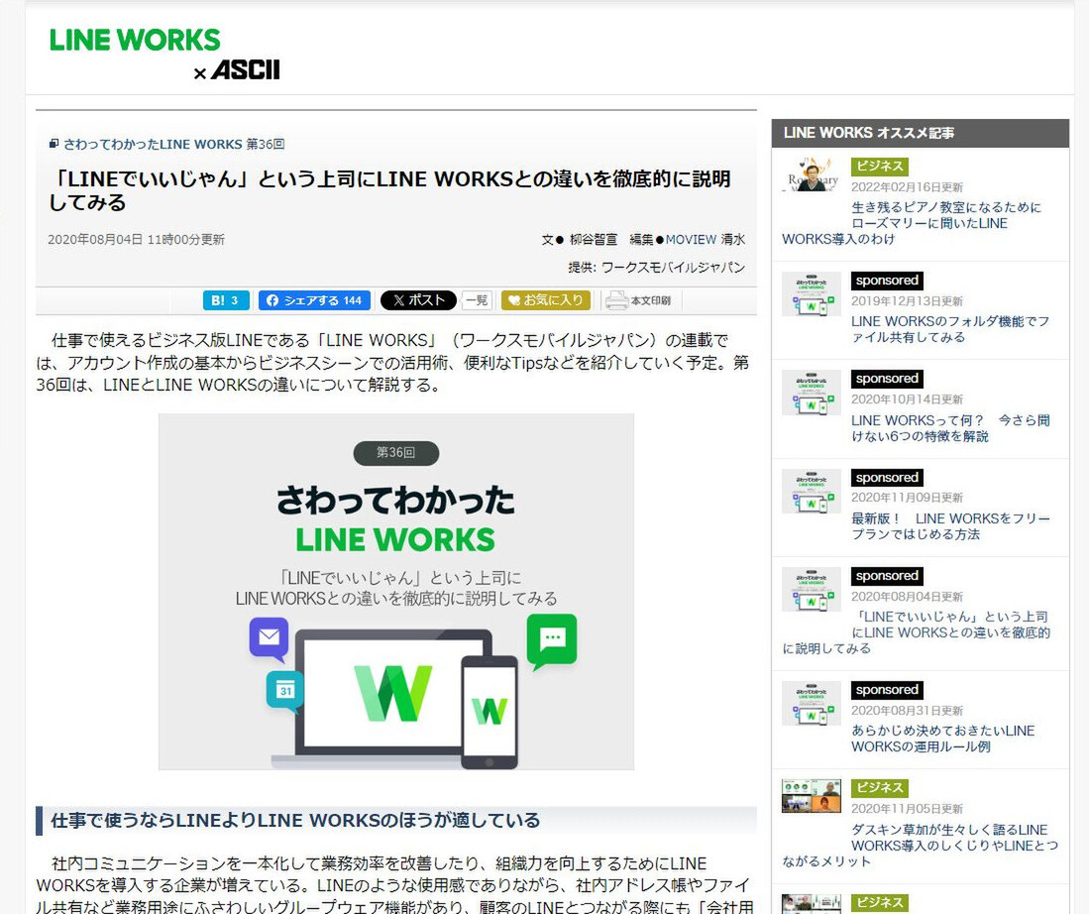Image resolution: width=1089 pixels, height=914 pixels.
Task: Click the date 2020年08月04日 11時00分更新
Action: [x=136, y=240]
